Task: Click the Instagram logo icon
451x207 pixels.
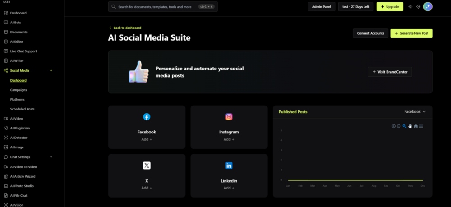Action: pyautogui.click(x=229, y=117)
